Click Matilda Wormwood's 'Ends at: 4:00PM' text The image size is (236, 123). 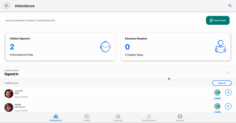[x=21, y=111]
